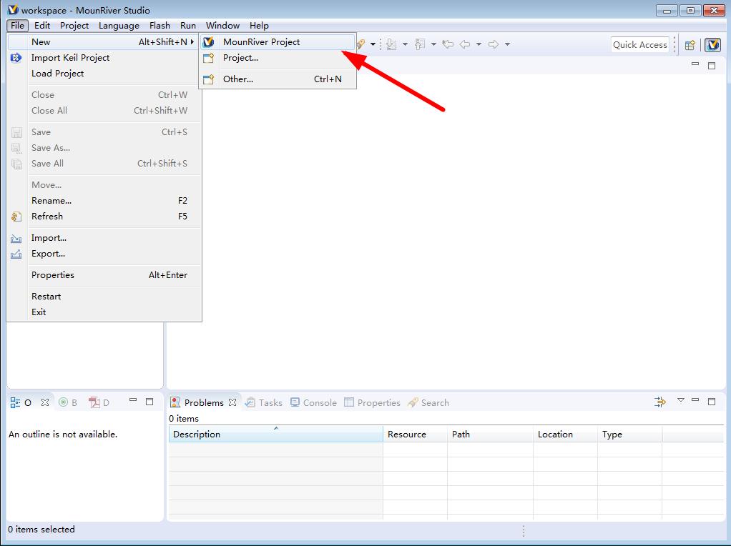This screenshot has height=546, width=731.
Task: Maximize the Problems view panel
Action: [712, 402]
